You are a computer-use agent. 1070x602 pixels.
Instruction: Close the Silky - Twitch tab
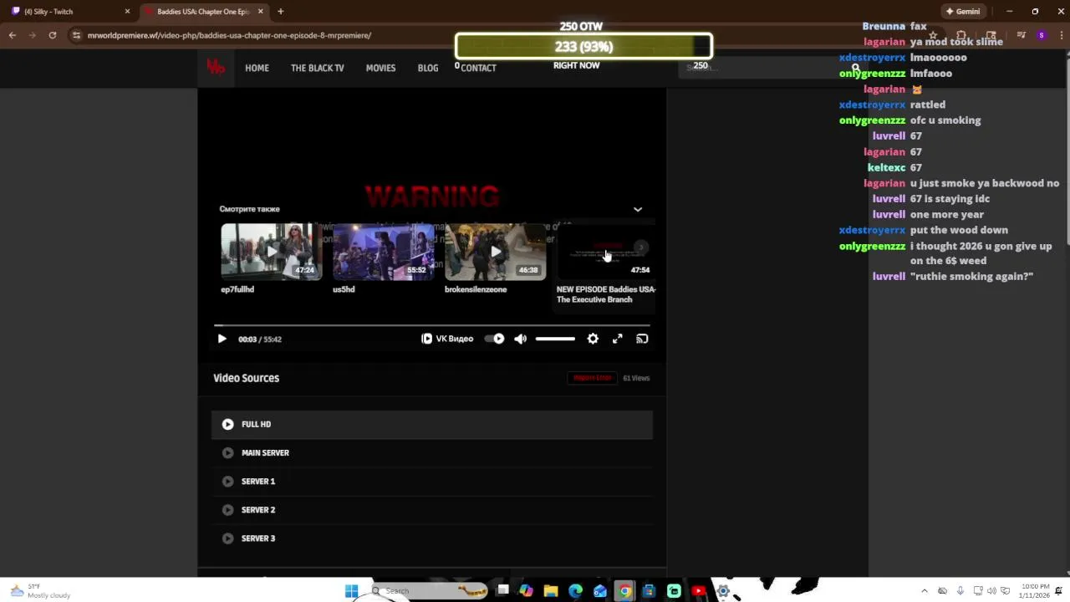pyautogui.click(x=127, y=12)
